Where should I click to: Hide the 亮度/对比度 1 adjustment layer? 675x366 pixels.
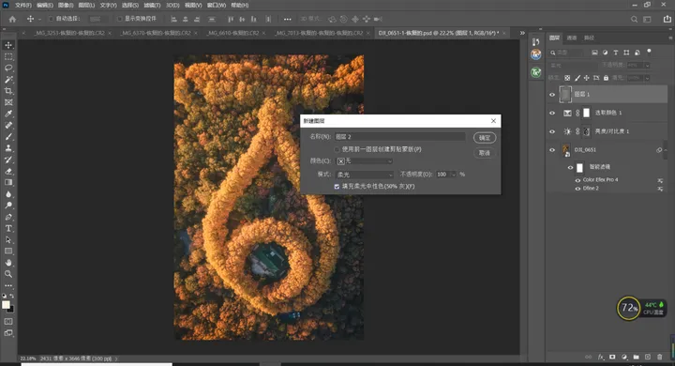pos(552,131)
